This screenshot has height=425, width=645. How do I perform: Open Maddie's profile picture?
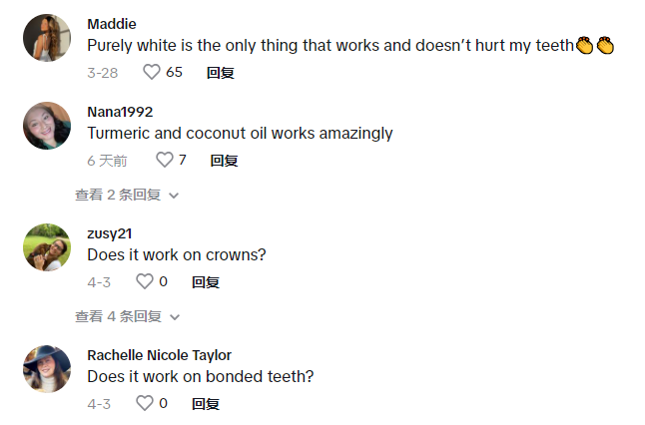click(x=47, y=38)
